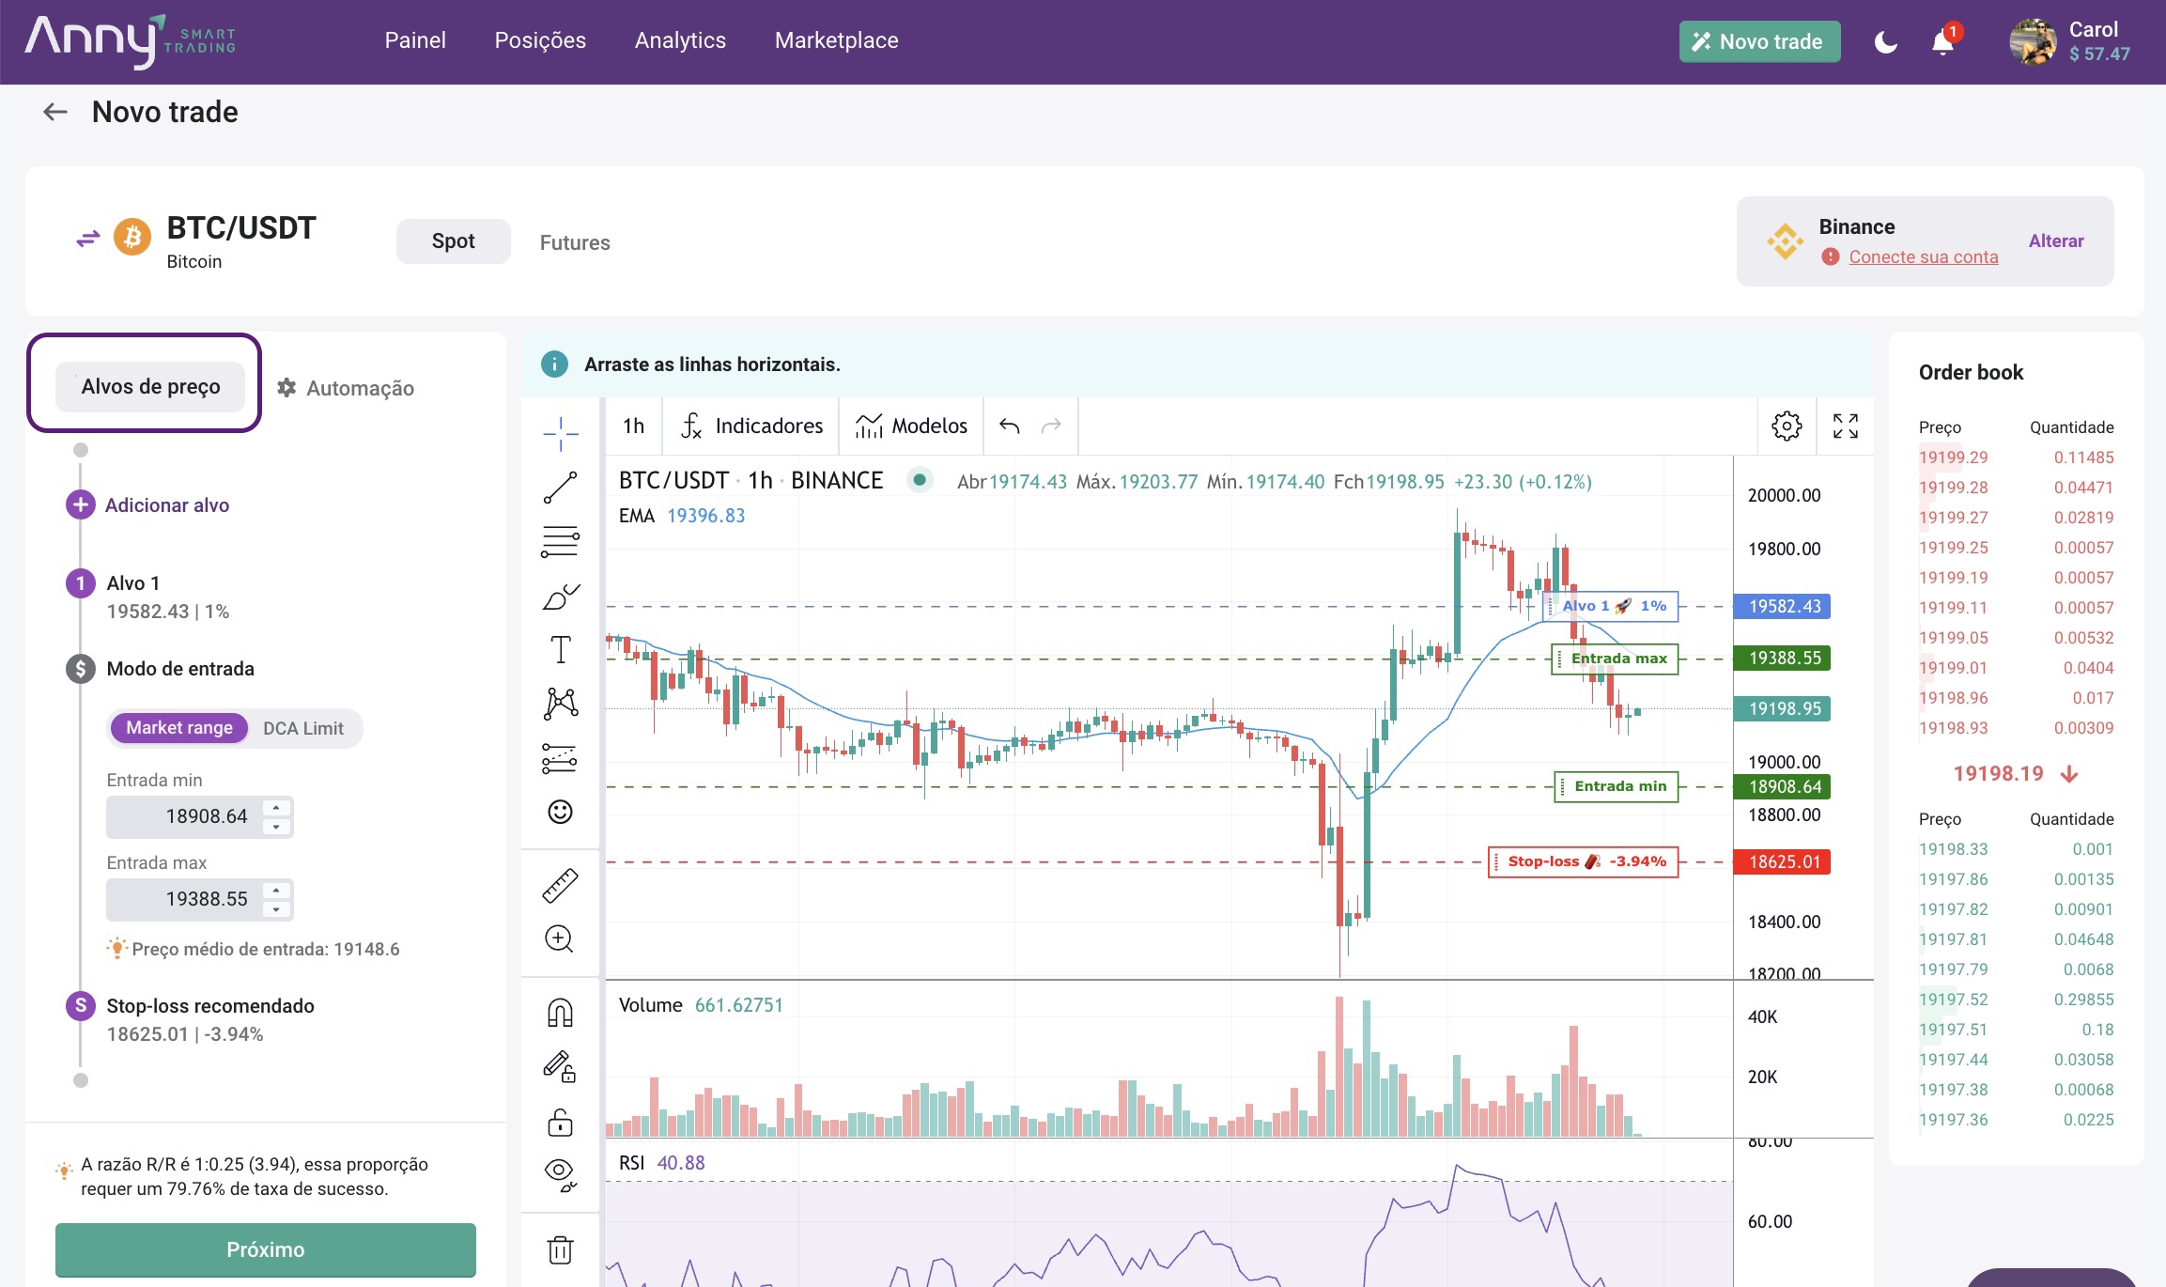Select the ruler measure tool

pos(560,886)
